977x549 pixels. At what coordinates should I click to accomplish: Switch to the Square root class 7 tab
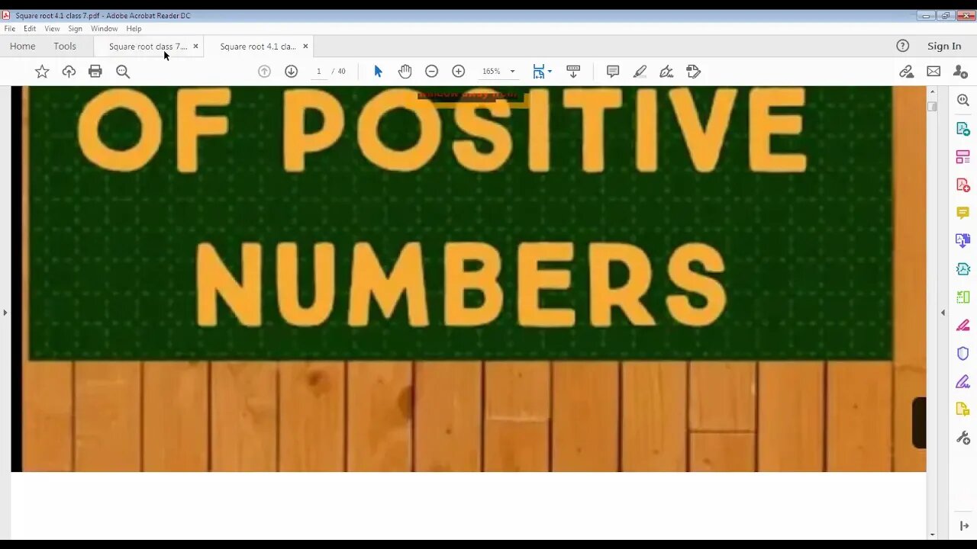148,47
